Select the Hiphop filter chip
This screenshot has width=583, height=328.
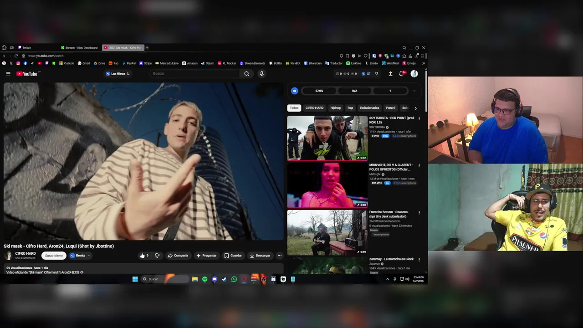[x=336, y=108]
